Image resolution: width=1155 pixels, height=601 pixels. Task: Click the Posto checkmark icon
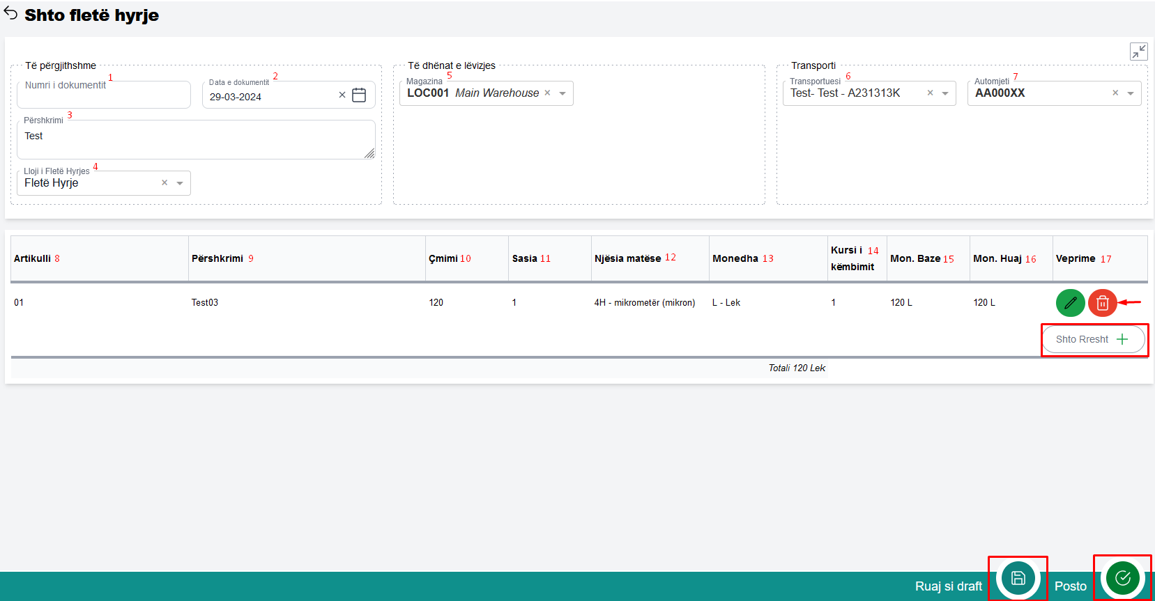click(1122, 578)
